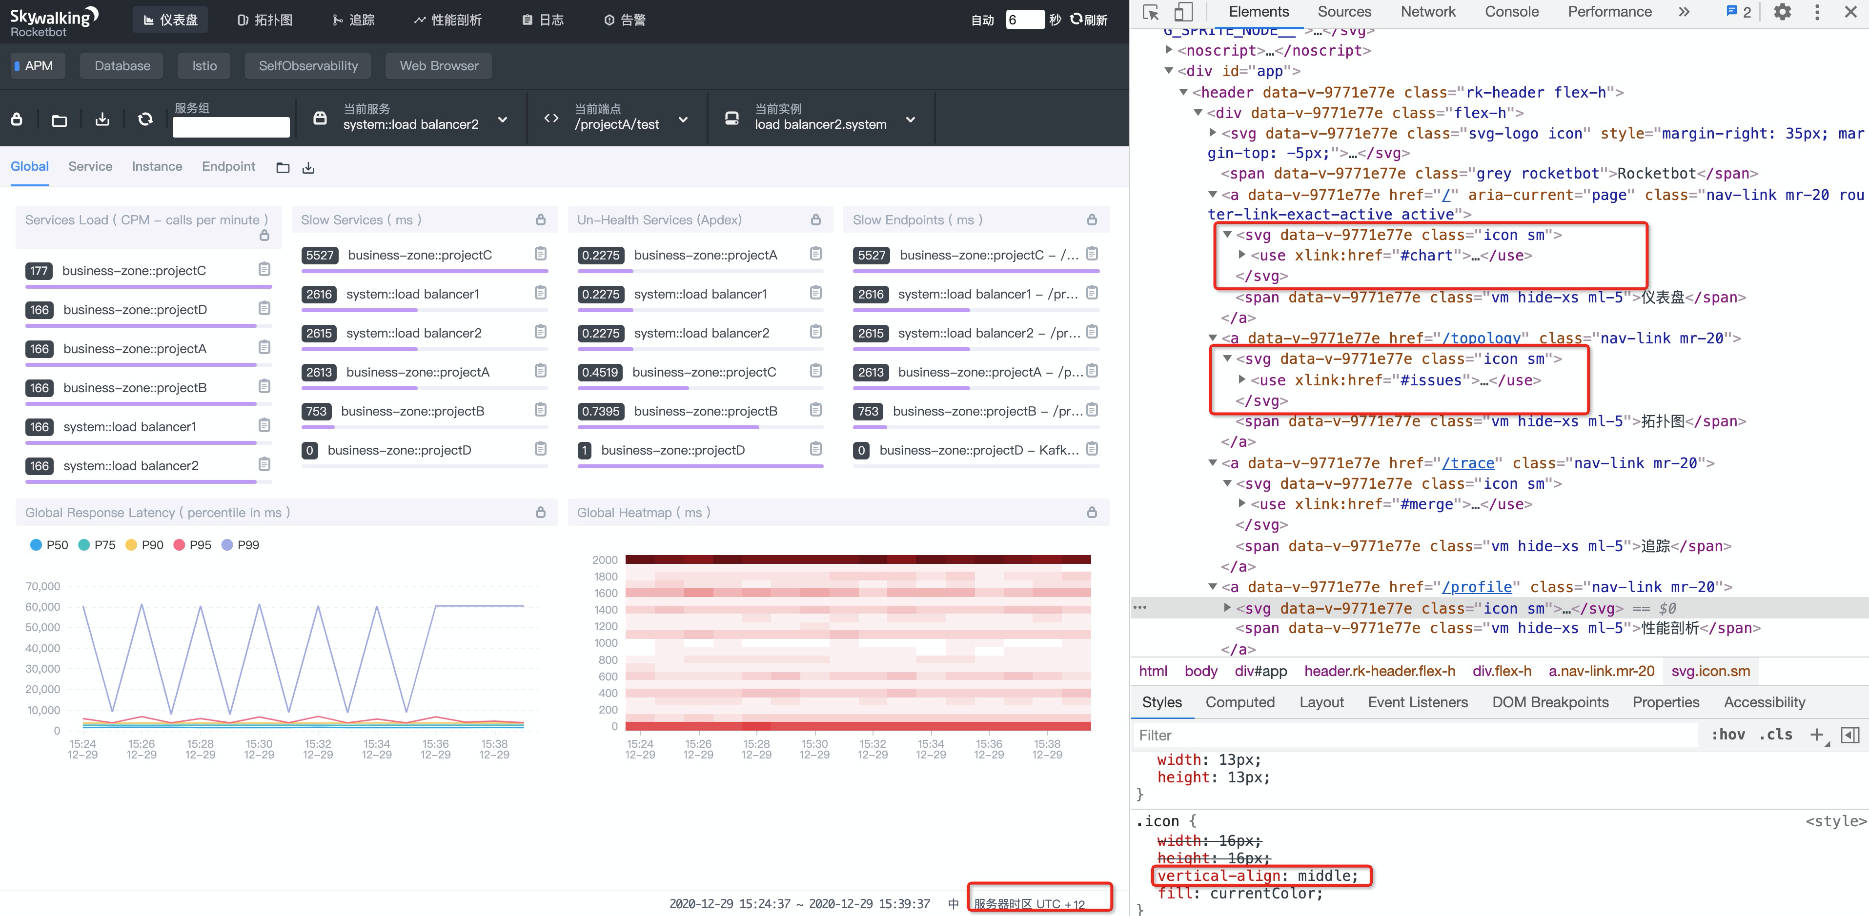
Task: Toggle the P99 legend series
Action: [x=240, y=545]
